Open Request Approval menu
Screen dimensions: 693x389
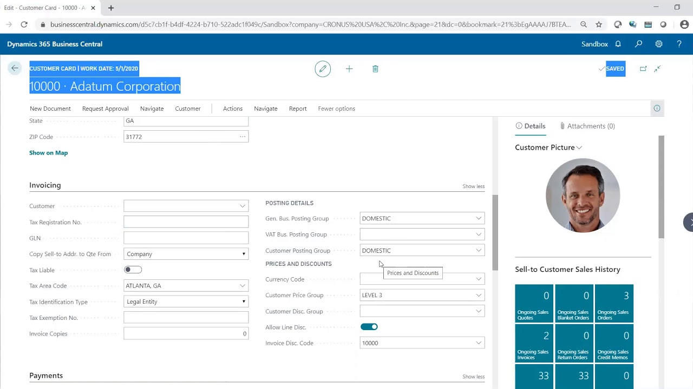(x=105, y=109)
